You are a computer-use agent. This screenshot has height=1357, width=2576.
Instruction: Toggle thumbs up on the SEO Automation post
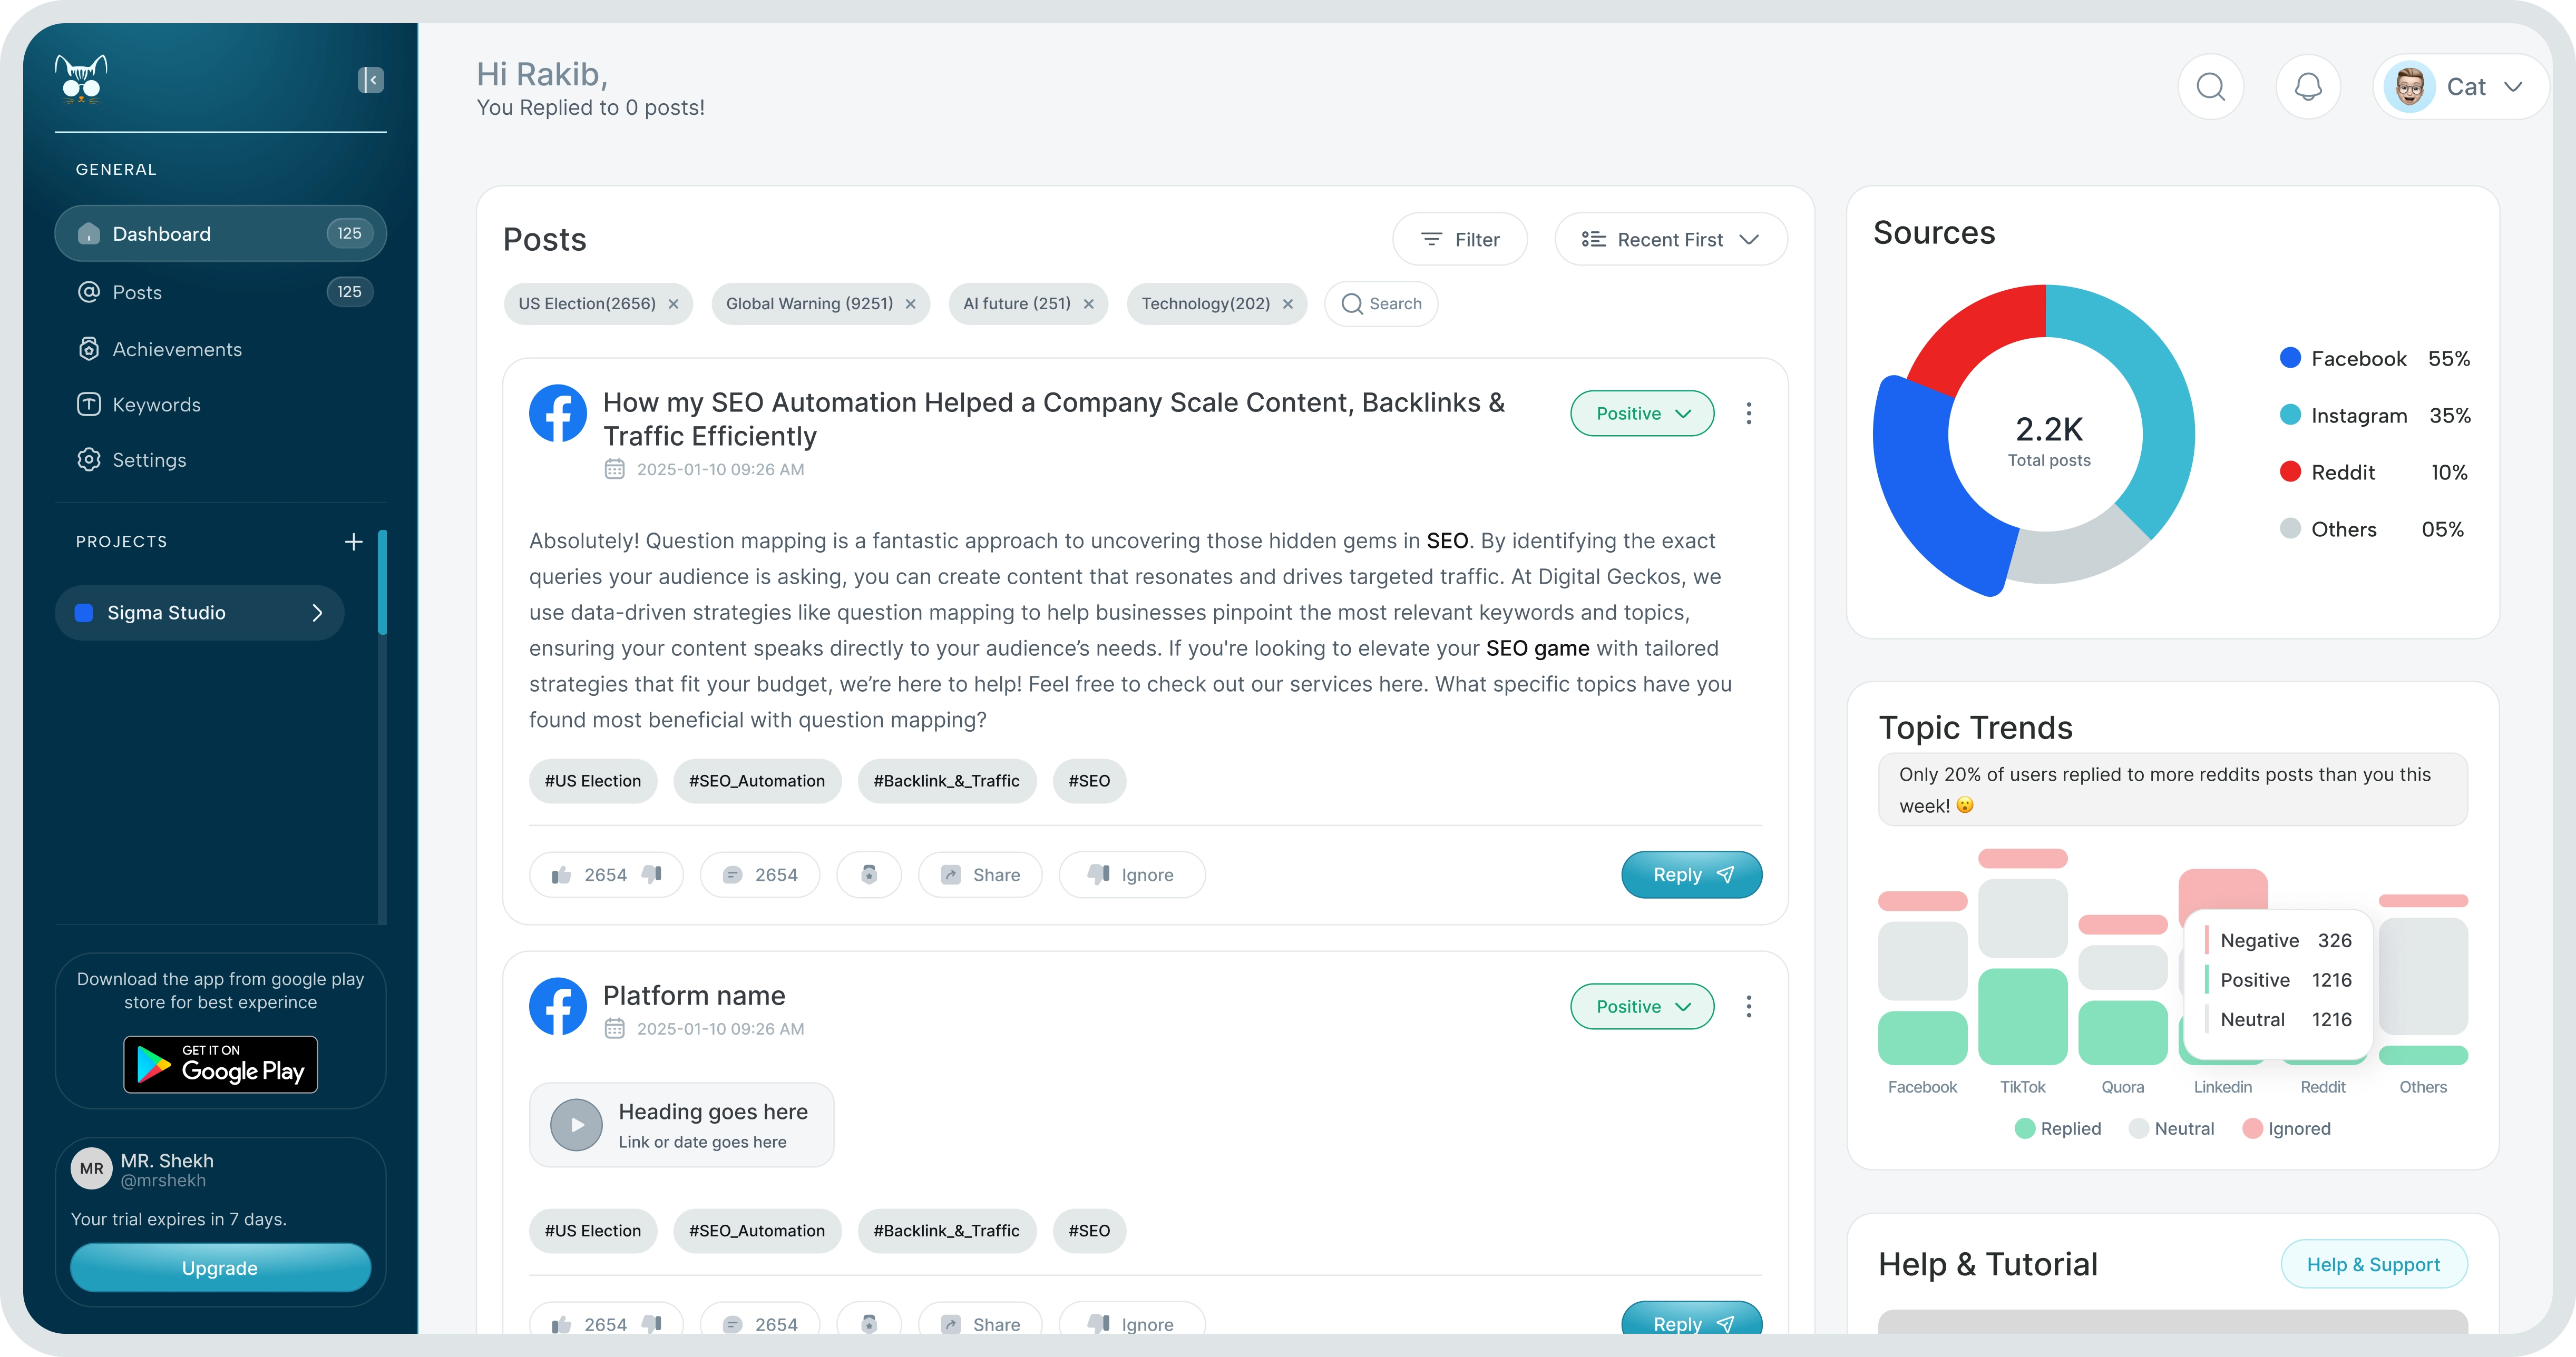pos(563,873)
